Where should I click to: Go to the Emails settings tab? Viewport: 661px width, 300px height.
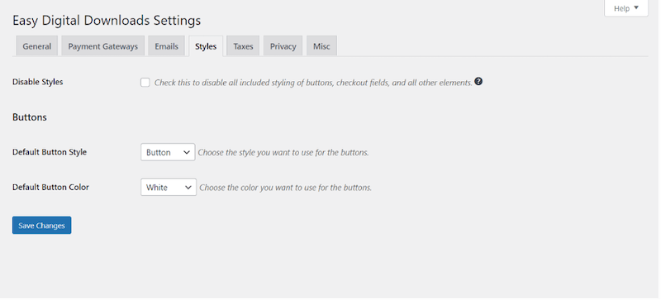coord(167,46)
